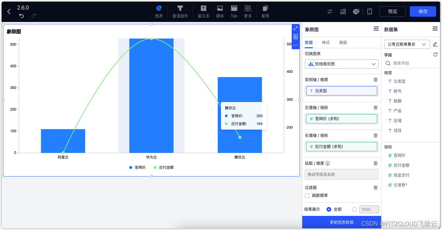
Task: Show the 钻取 / 维度 info tooltip
Action: (328, 163)
